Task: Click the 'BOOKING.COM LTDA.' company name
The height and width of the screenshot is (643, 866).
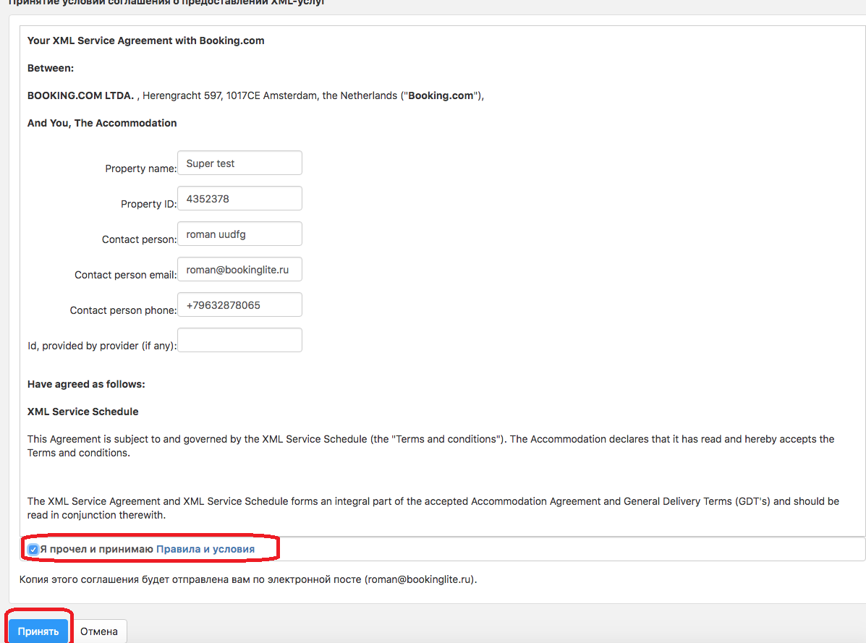Action: (80, 95)
